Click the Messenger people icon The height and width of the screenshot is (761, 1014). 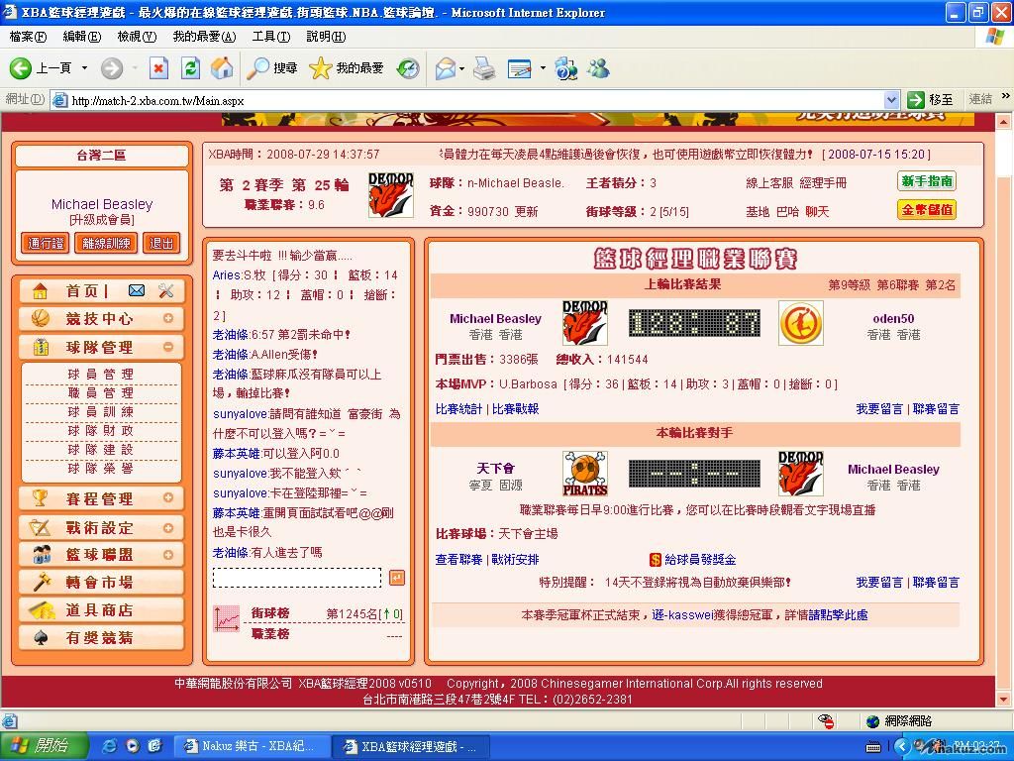(x=598, y=68)
